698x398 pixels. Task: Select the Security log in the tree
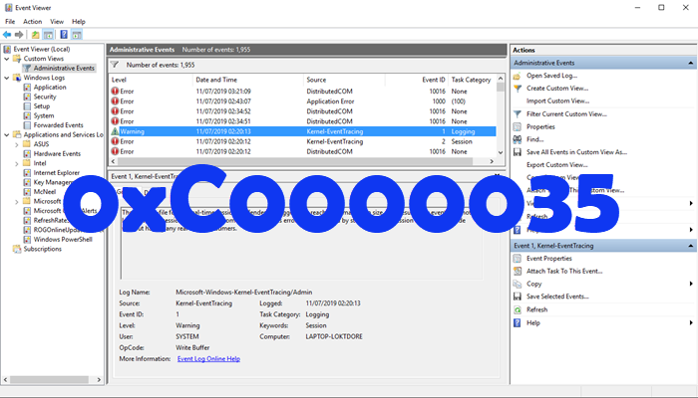[x=45, y=97]
